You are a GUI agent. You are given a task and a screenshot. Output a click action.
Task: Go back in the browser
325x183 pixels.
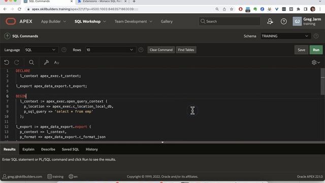5,9
